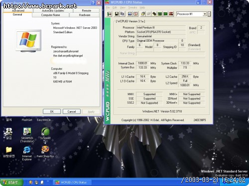Open the ALZip penguin desktop shortcut
The image size is (249, 186).
tap(8, 133)
